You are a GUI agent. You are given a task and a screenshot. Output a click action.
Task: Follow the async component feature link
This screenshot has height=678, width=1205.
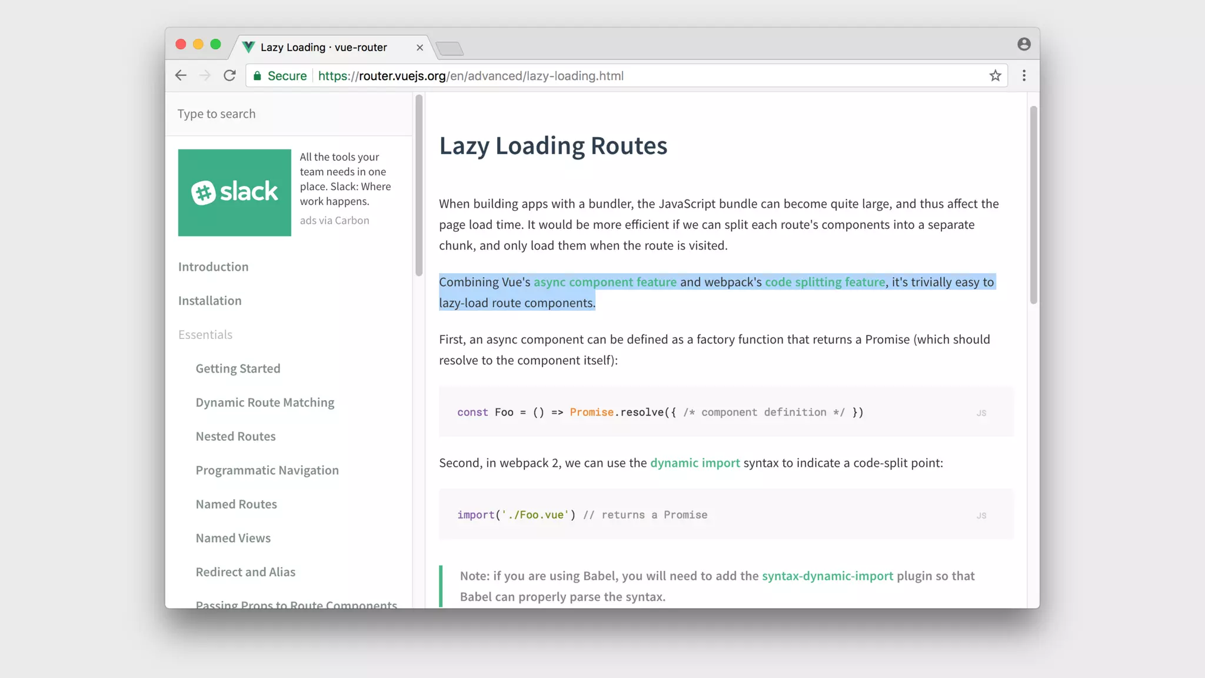(x=605, y=282)
